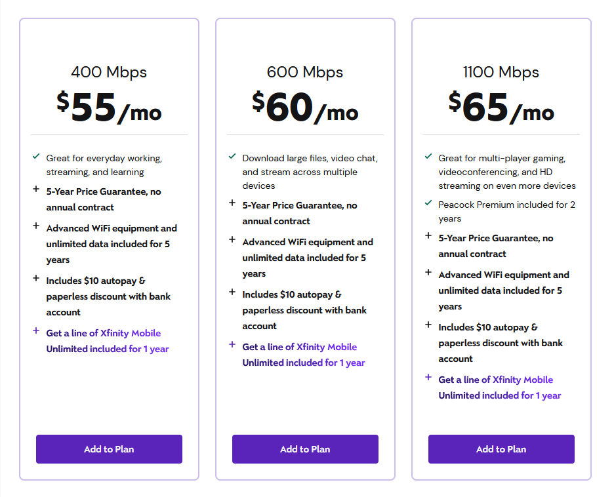Click the plus icon next to the $10 autopay discount in the 400 Mbps plan
The width and height of the screenshot is (614, 497).
36,278
